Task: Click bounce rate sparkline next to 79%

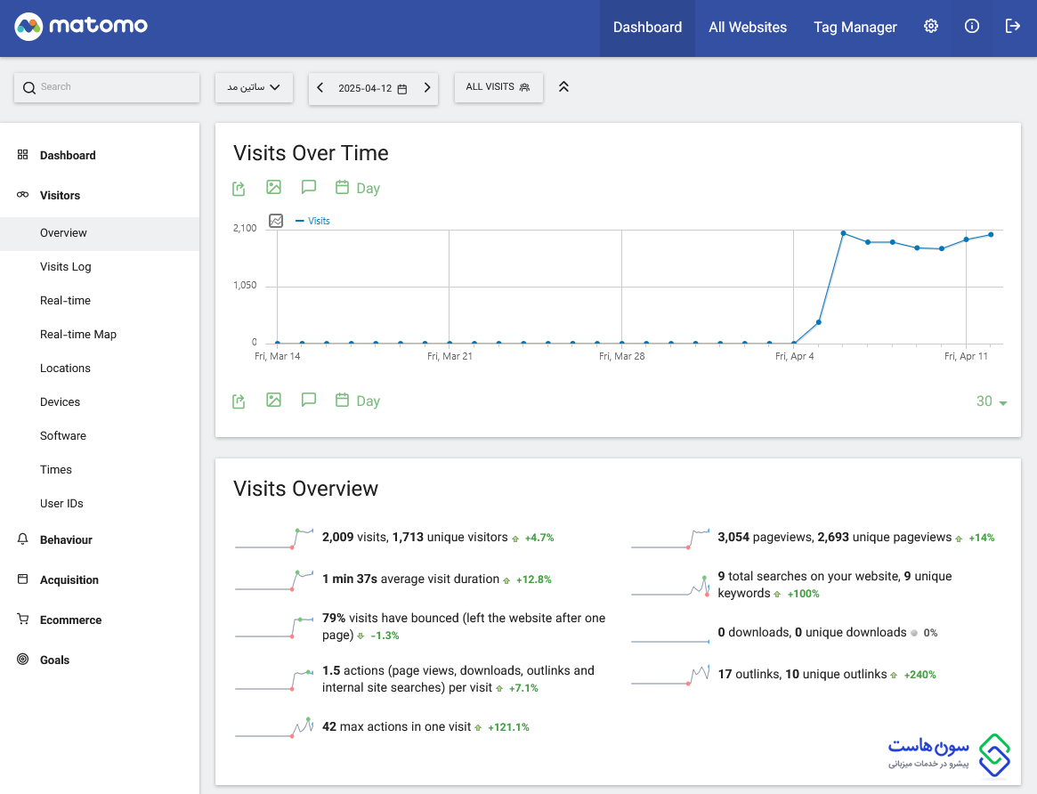Action: click(x=274, y=627)
